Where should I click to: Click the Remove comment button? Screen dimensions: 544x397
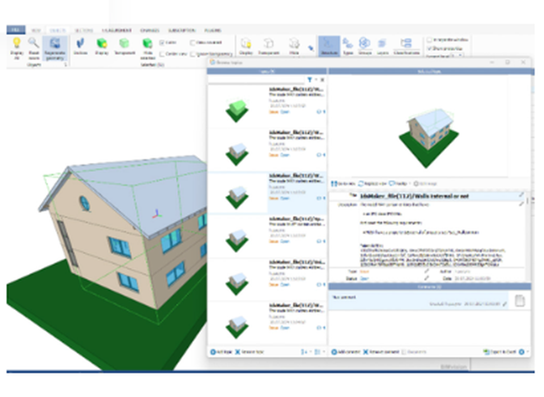click(x=381, y=352)
